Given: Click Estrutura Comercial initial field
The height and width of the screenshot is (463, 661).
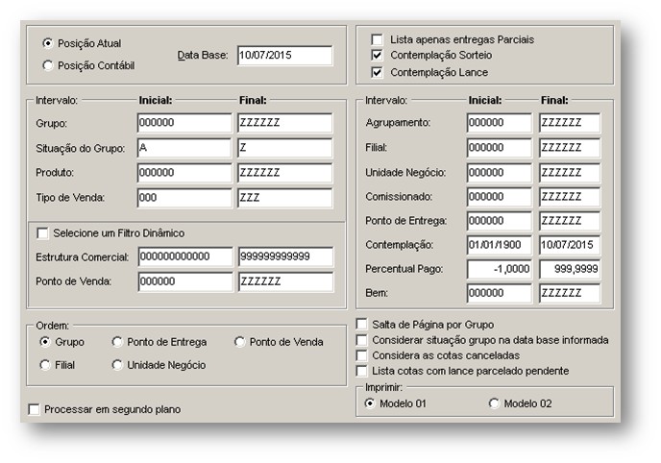Looking at the screenshot, I should 185,256.
